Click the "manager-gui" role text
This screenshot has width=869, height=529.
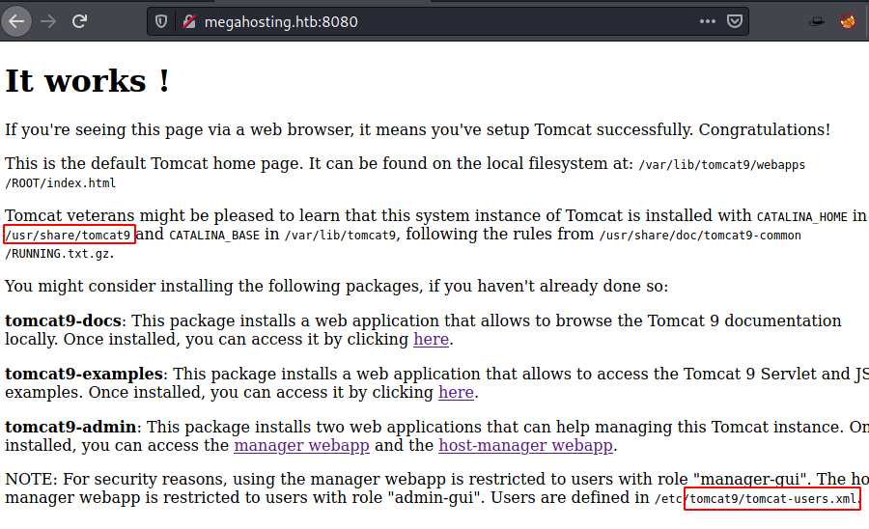750,479
